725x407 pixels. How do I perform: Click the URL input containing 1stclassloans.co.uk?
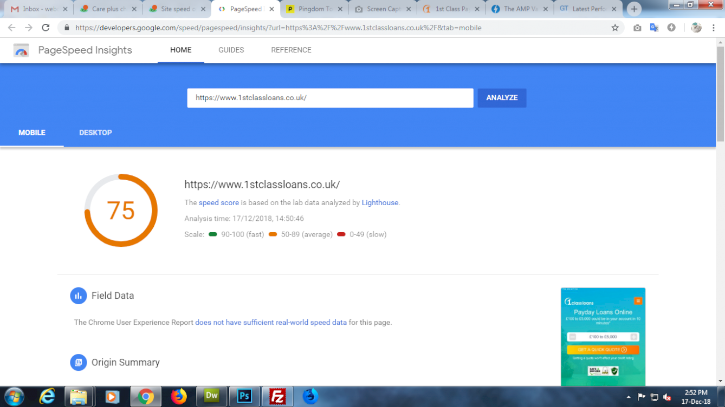pyautogui.click(x=330, y=98)
